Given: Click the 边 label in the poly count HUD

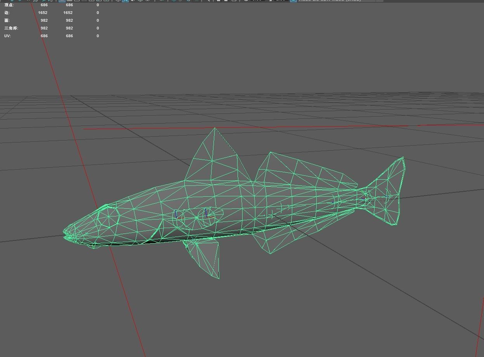Looking at the screenshot, I should tap(7, 13).
